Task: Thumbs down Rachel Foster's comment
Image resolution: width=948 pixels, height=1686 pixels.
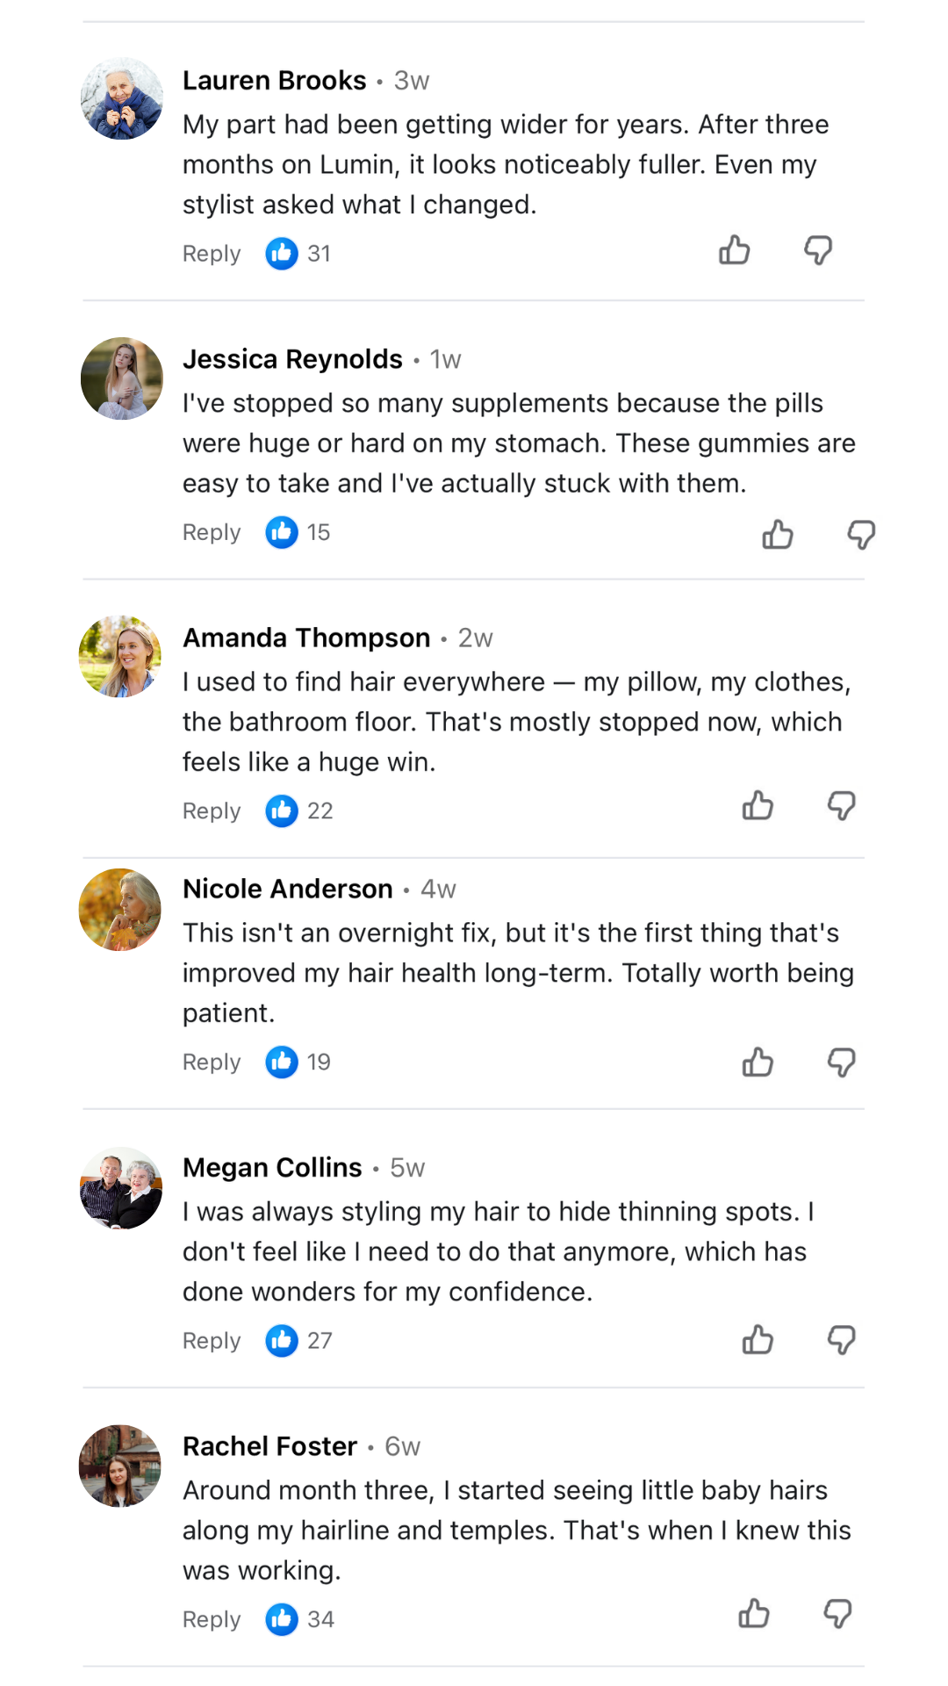Action: pos(837,1614)
